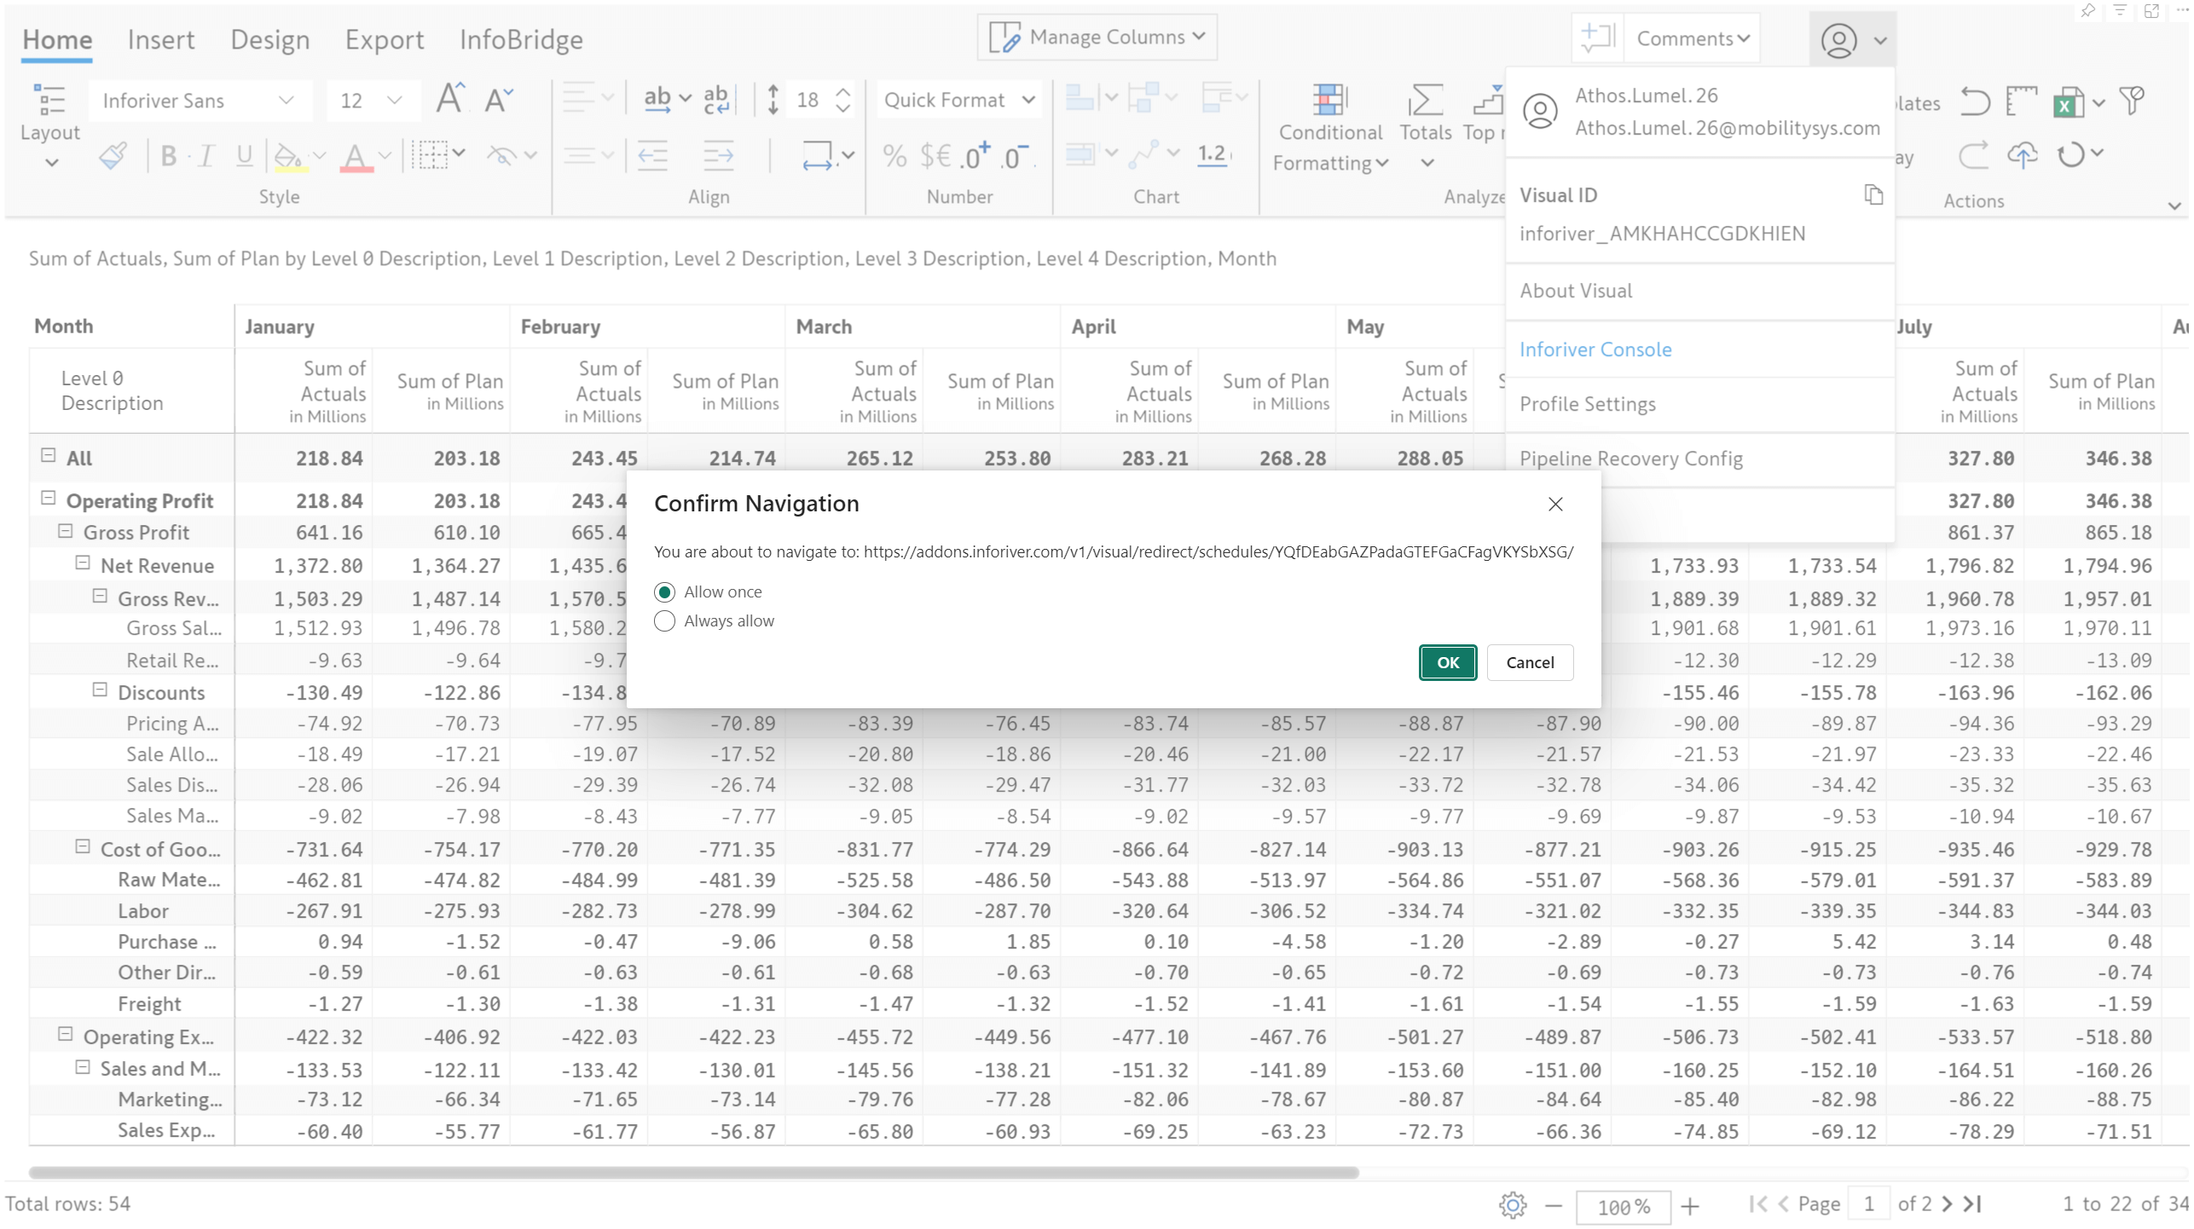Select the Always allow radio option
The height and width of the screenshot is (1229, 2194).
click(664, 620)
